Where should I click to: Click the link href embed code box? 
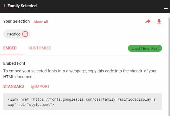tap(83, 102)
